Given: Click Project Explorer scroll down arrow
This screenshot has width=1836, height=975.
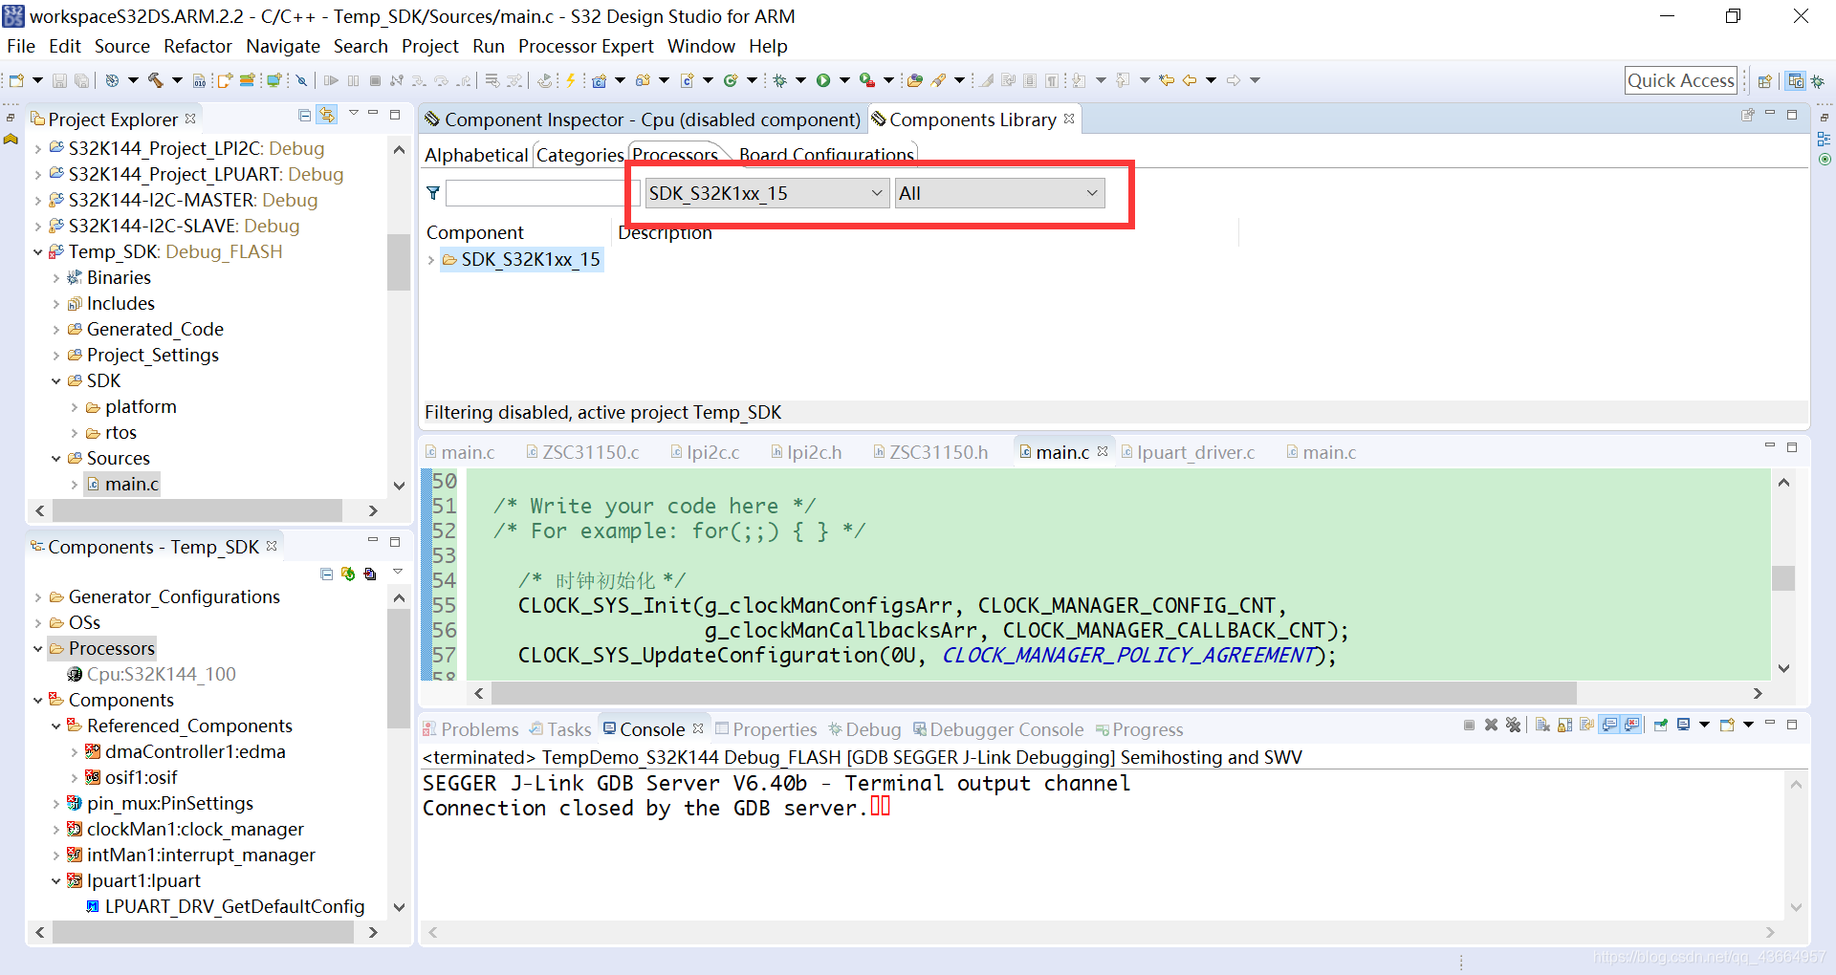Looking at the screenshot, I should pyautogui.click(x=399, y=486).
